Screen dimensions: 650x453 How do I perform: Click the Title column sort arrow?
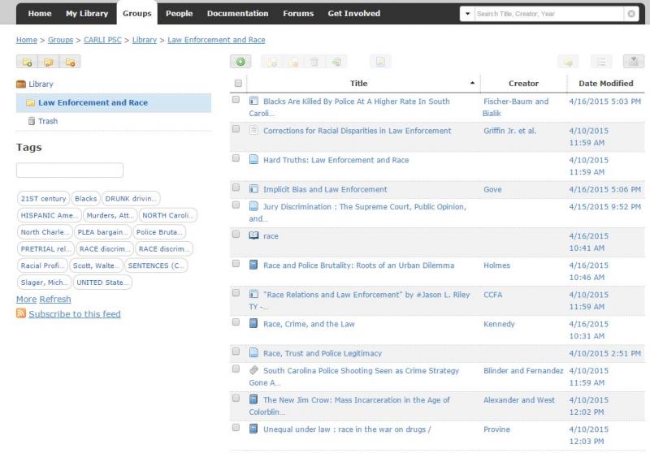click(472, 84)
